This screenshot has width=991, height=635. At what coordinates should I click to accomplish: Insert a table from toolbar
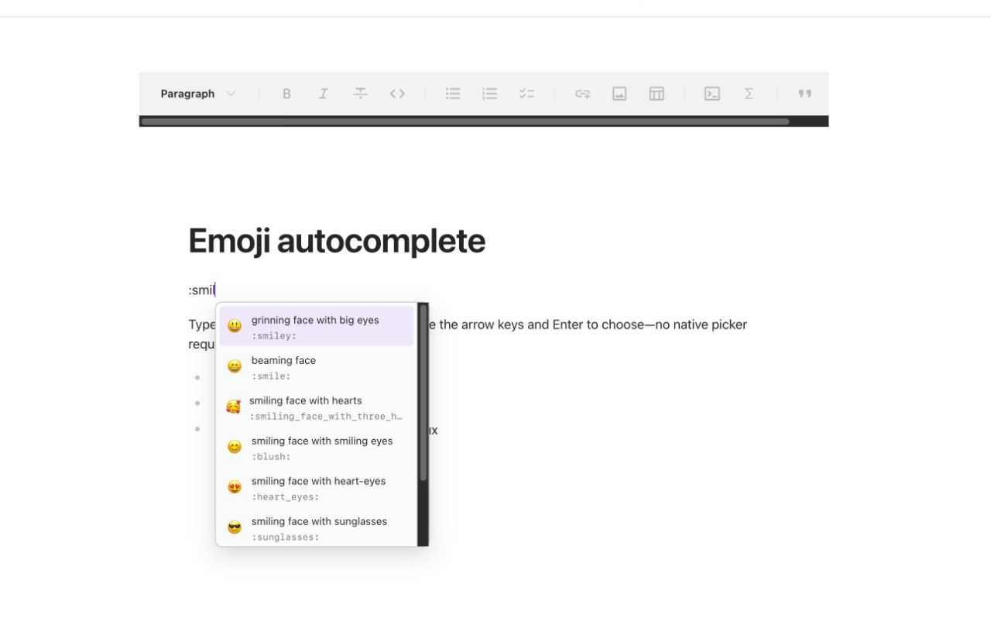pos(657,94)
